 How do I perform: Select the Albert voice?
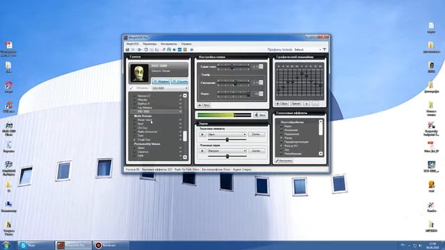[x=141, y=148]
